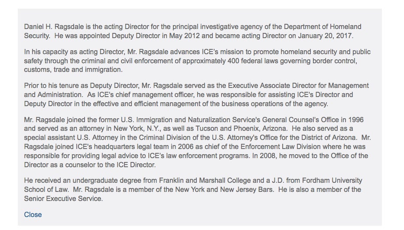404x230 pixels.
Task: Click the paragraph beginning 'Prior to his tenure'
Action: coord(196,95)
